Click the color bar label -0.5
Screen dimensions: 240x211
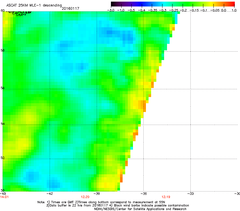click(131, 10)
